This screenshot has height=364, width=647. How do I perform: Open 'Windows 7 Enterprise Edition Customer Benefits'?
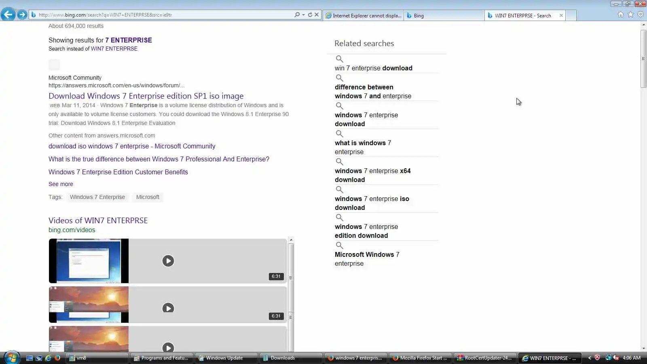(x=118, y=172)
